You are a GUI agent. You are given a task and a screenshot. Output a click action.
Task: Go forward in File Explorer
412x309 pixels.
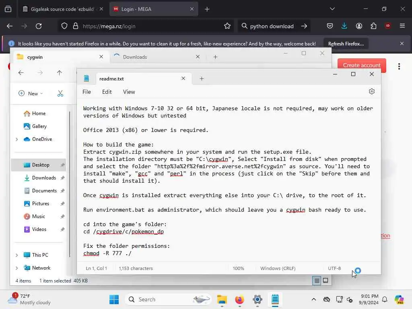coord(40,73)
